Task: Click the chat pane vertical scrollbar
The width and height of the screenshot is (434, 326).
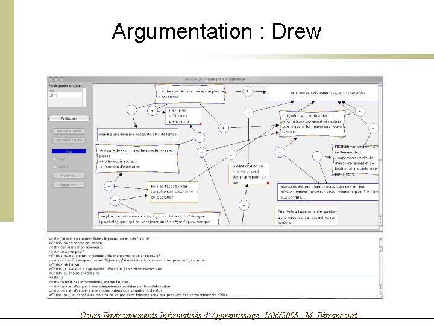Action: pyautogui.click(x=381, y=266)
